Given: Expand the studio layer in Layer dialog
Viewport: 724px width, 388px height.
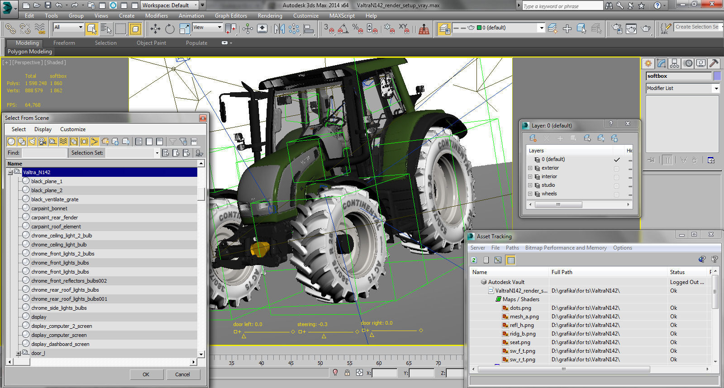Looking at the screenshot, I should (x=530, y=185).
